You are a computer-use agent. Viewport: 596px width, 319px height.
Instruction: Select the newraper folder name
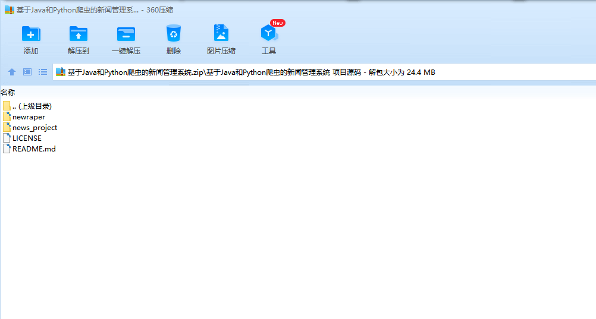(x=29, y=117)
